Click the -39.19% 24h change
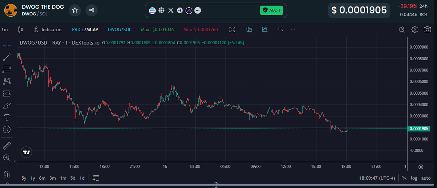The height and width of the screenshot is (188, 437). 412,6
